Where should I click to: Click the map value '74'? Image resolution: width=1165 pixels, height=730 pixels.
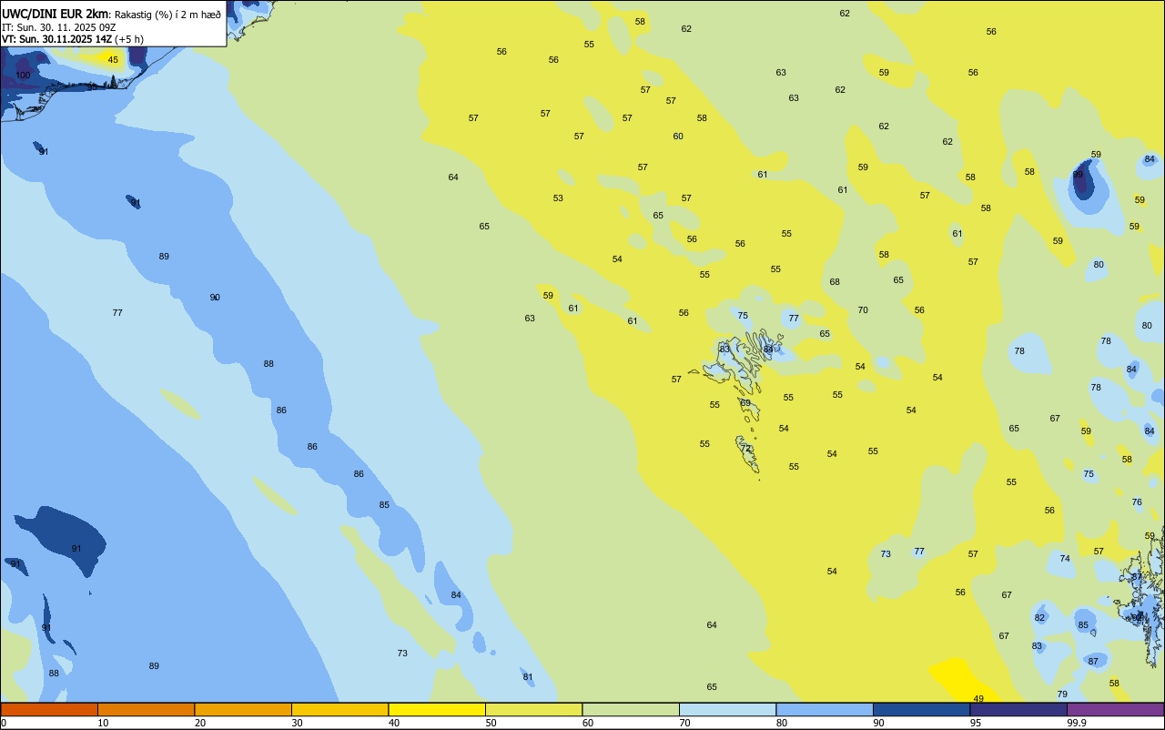click(x=1065, y=559)
